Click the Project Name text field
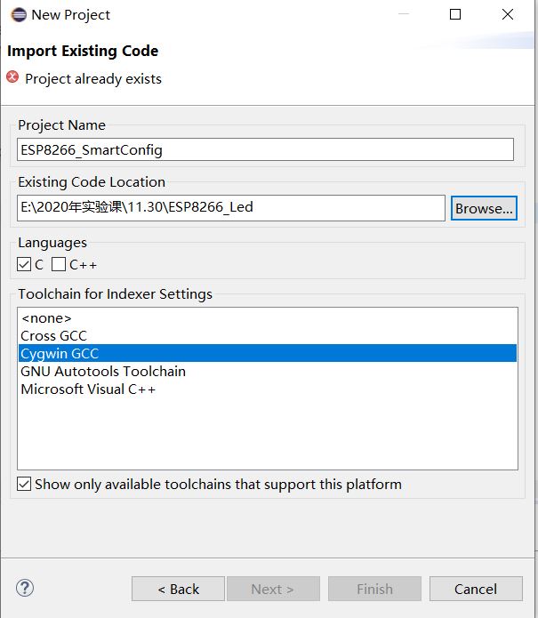The image size is (538, 618). coord(265,149)
